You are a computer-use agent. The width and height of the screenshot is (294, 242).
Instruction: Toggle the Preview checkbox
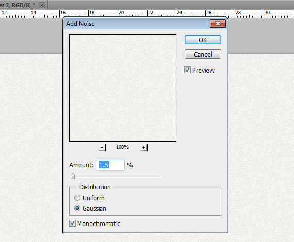[x=187, y=70]
